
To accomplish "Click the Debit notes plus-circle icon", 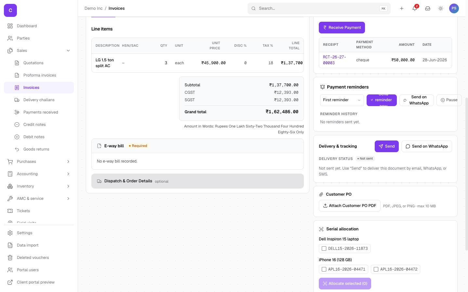I will (x=17, y=137).
